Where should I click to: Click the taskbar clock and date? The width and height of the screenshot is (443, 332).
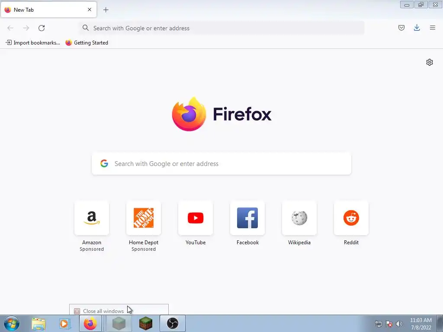421,324
